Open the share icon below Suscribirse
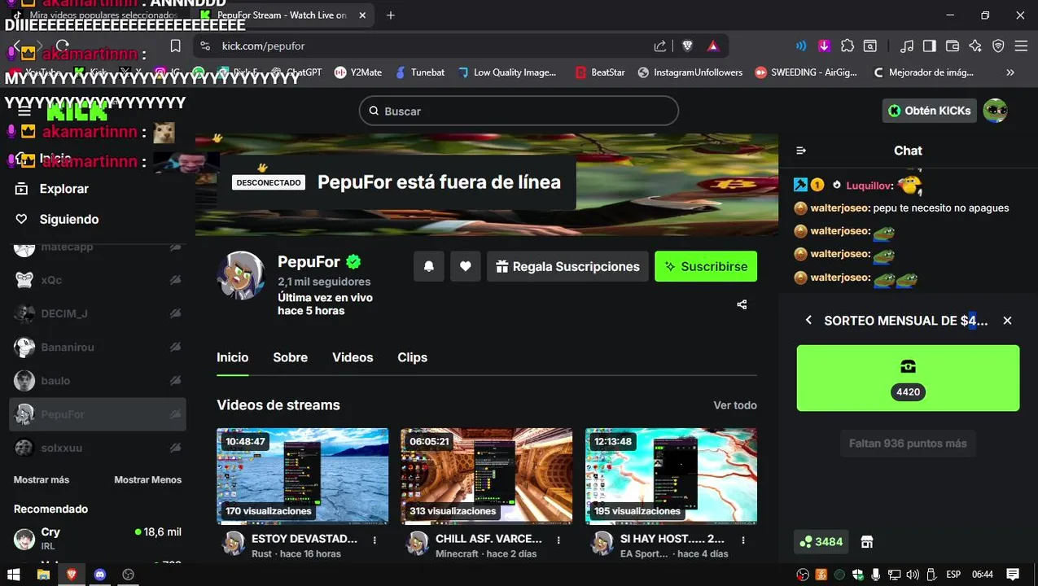The image size is (1038, 586). click(x=742, y=304)
